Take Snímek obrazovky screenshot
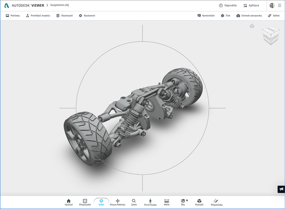Screen dimensions: 285x209 click(249, 15)
